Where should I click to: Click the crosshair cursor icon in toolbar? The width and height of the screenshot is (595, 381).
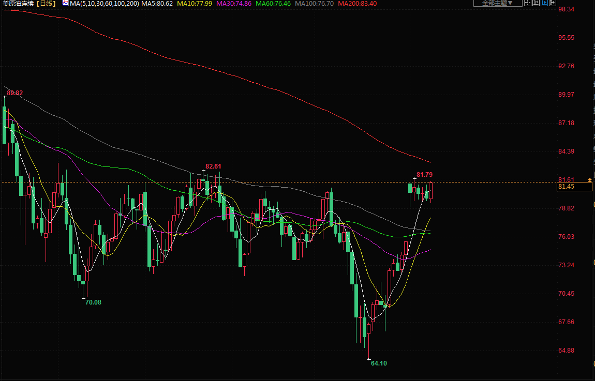(528, 3)
